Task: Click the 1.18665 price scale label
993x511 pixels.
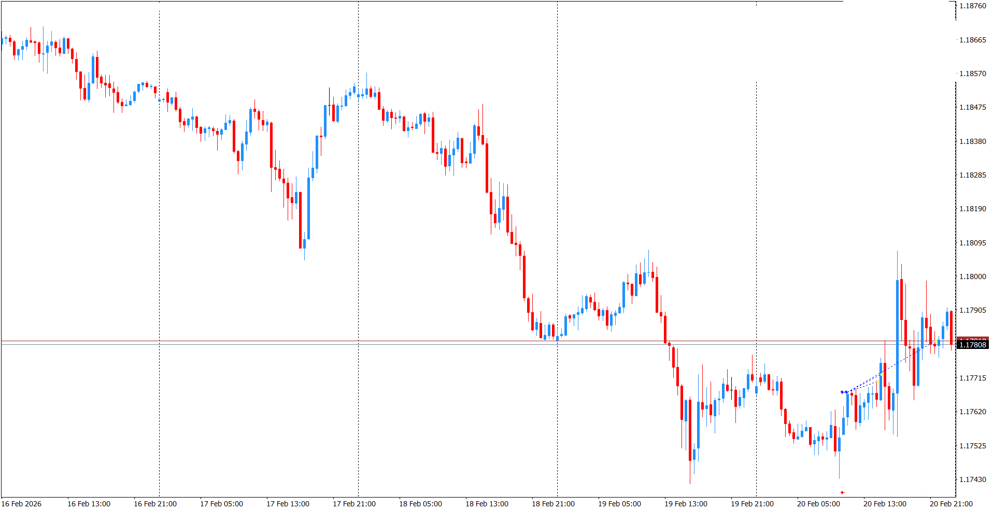Action: tap(973, 40)
